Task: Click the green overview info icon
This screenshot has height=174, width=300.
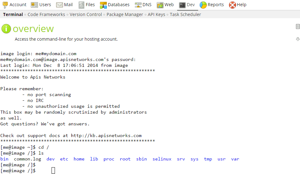Action: click(x=6, y=29)
